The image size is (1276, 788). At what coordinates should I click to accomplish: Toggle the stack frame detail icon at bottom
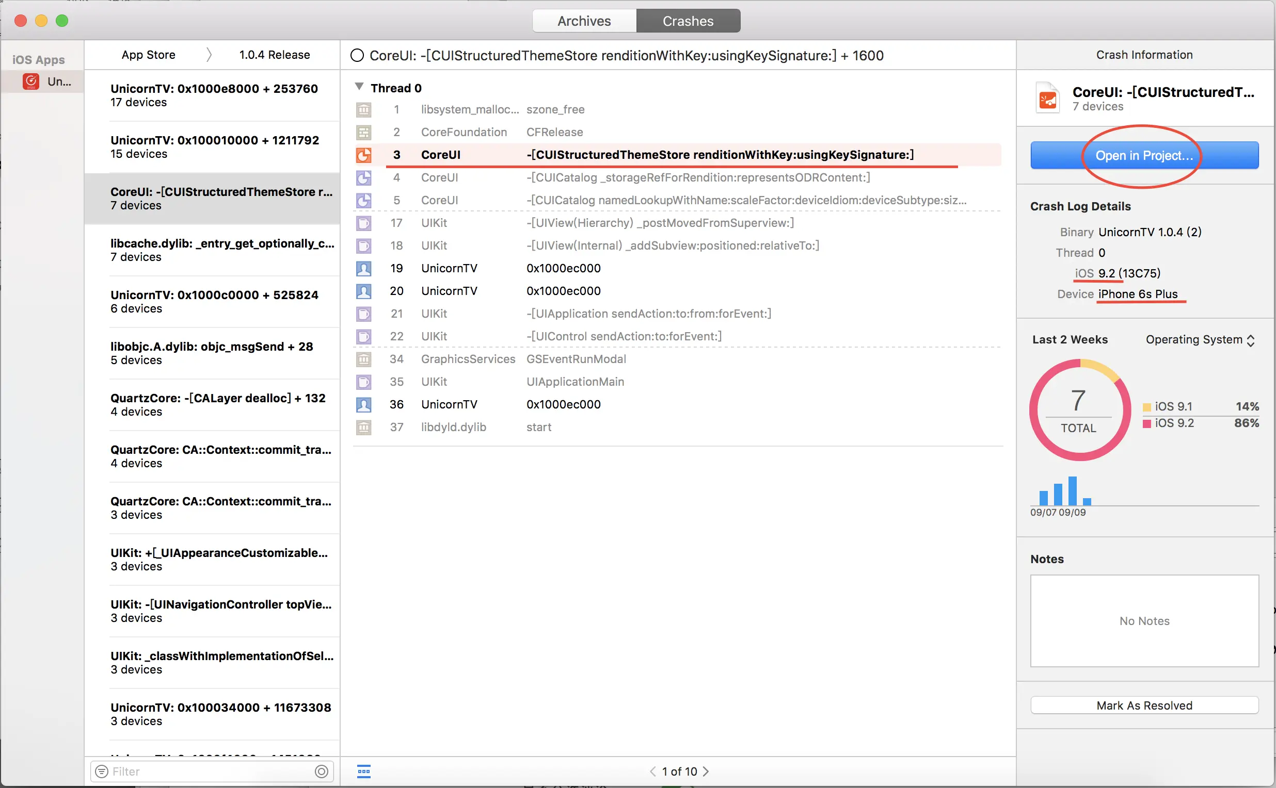coord(363,771)
